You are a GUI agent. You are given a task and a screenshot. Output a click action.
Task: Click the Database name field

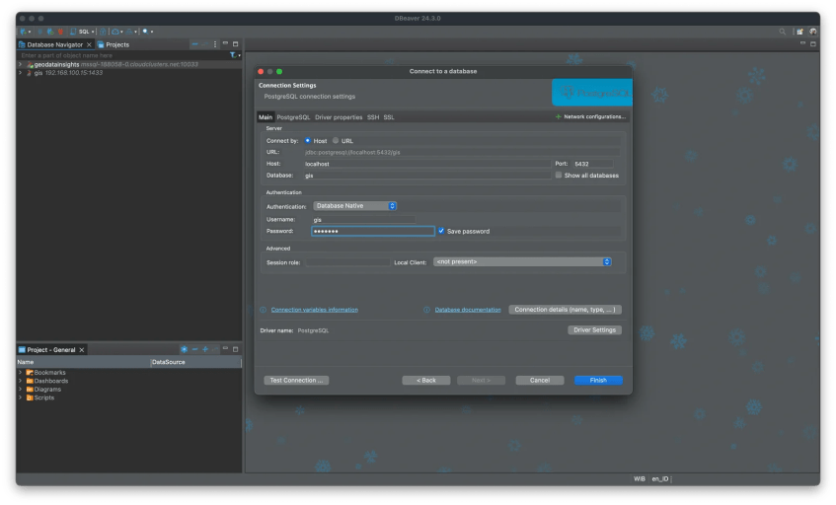426,176
